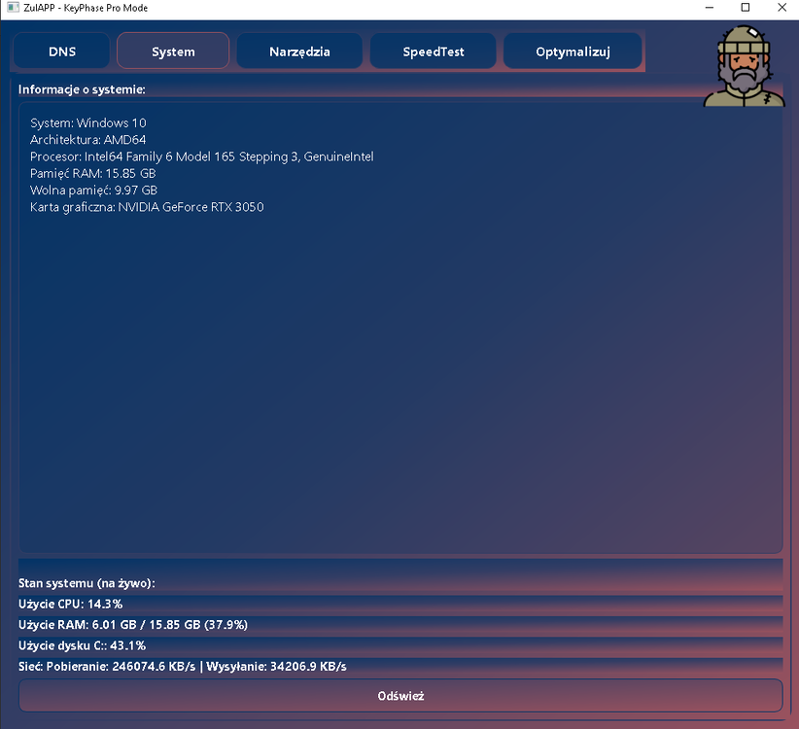This screenshot has height=729, width=799.
Task: Click the Użycie dysku C: status bar
Action: coord(400,645)
